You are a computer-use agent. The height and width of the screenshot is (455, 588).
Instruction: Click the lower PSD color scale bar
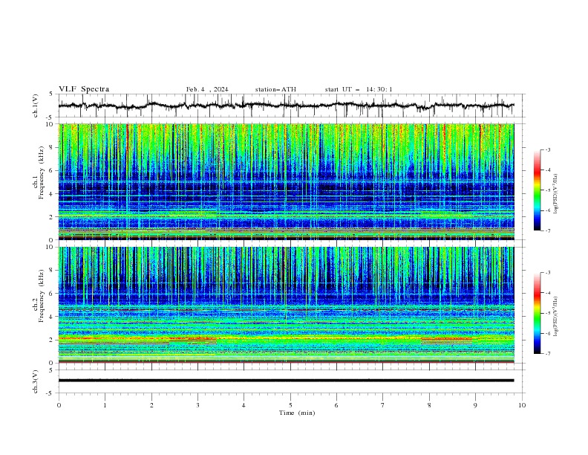[537, 313]
